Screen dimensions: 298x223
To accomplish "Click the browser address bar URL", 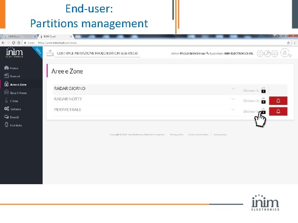I will 57,43.
